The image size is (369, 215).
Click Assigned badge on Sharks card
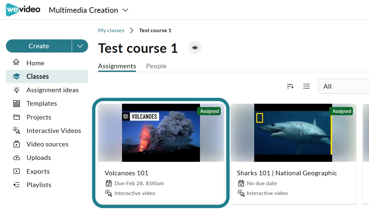pos(341,111)
